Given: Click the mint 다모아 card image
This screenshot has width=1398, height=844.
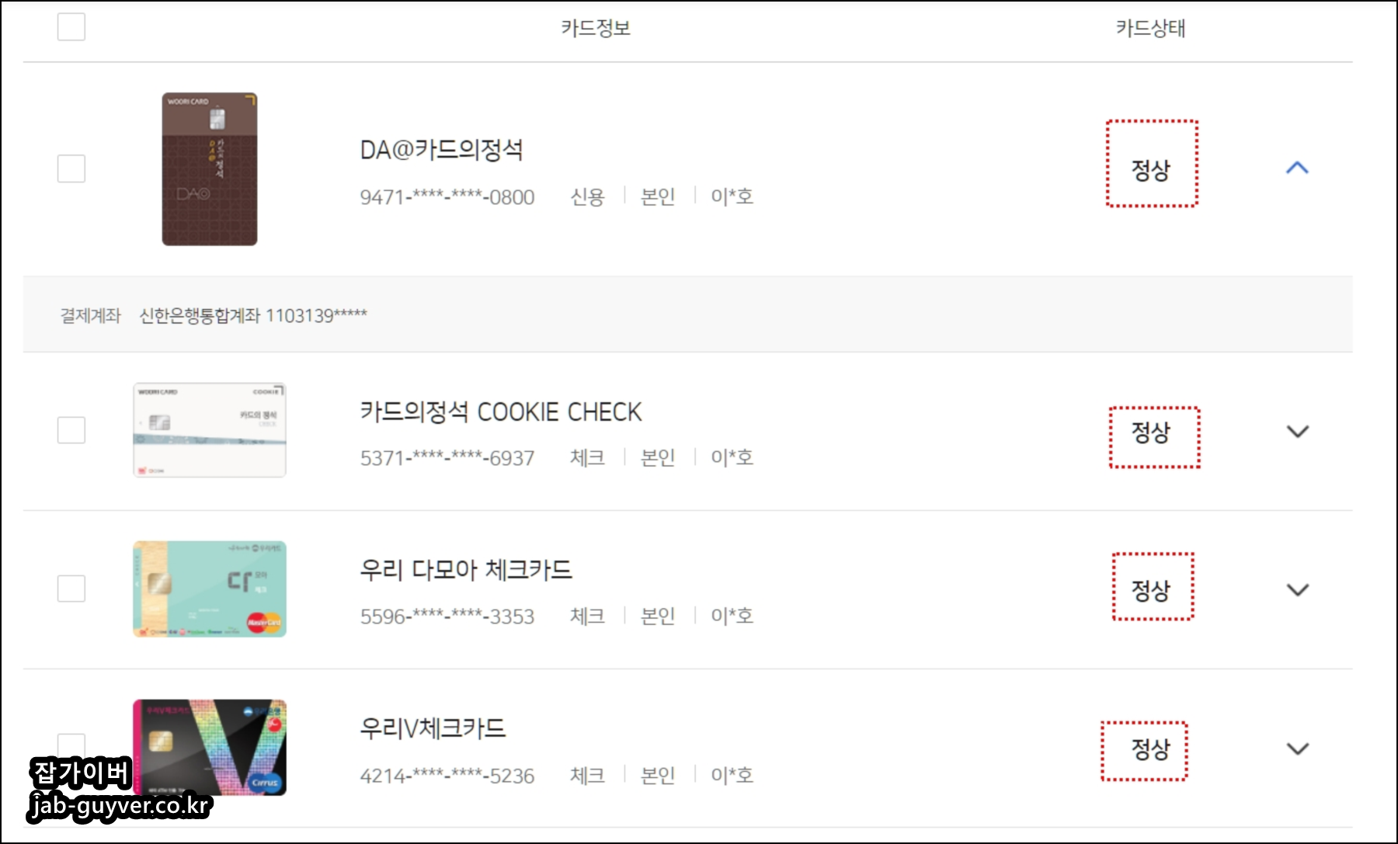Looking at the screenshot, I should click(210, 589).
